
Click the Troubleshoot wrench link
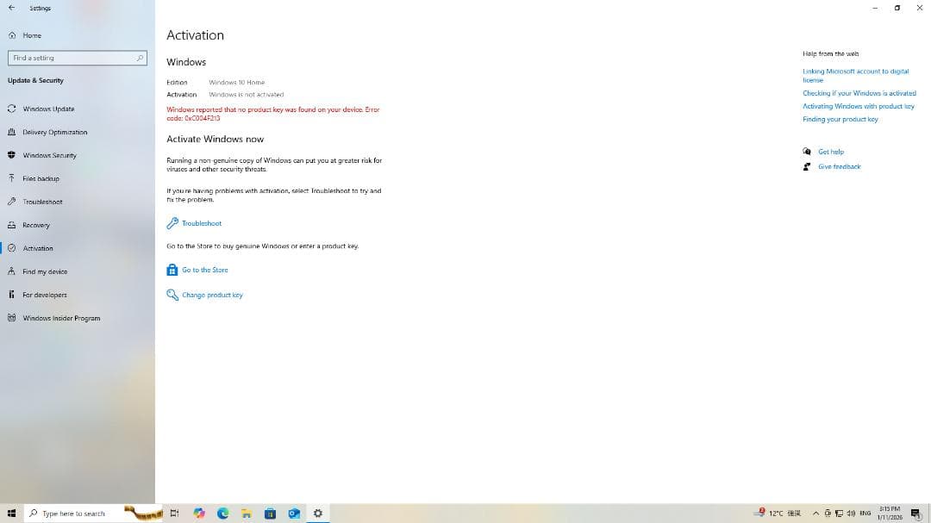click(201, 223)
